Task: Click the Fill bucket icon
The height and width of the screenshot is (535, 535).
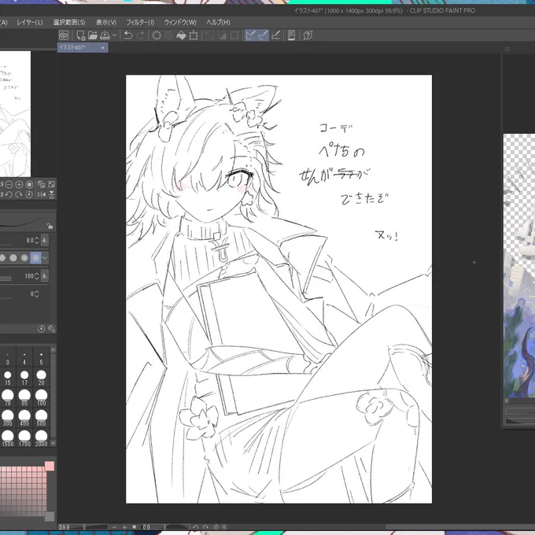Action: click(181, 35)
